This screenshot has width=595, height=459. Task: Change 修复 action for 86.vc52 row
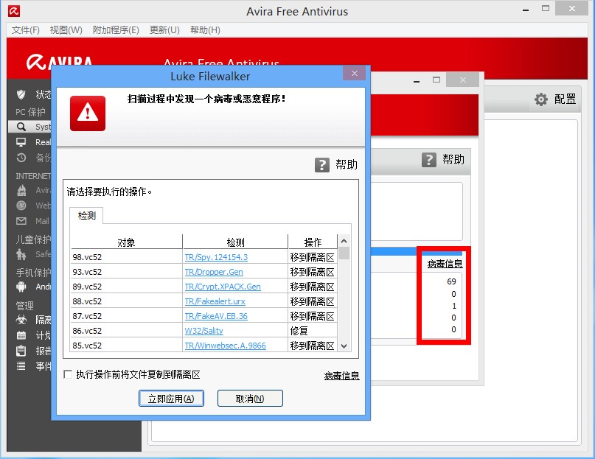coord(313,331)
